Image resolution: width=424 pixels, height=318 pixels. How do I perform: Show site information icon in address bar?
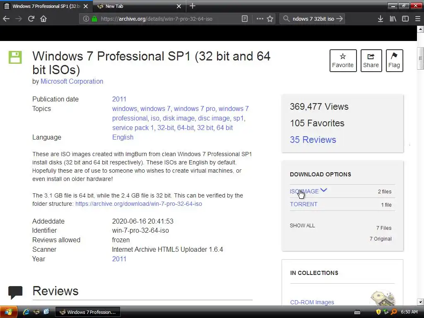point(86,19)
